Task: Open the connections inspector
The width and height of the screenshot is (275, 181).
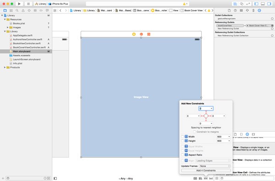Action: click(259, 10)
